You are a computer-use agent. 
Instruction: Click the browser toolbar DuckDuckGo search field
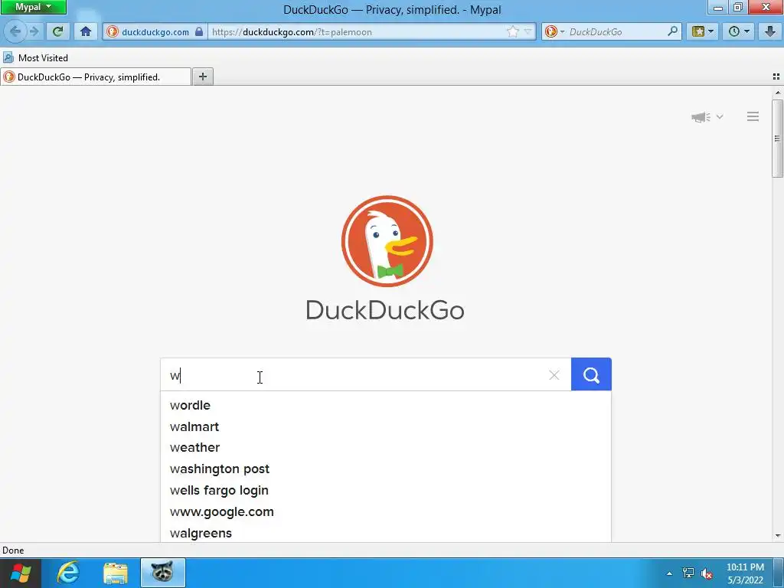tap(616, 32)
